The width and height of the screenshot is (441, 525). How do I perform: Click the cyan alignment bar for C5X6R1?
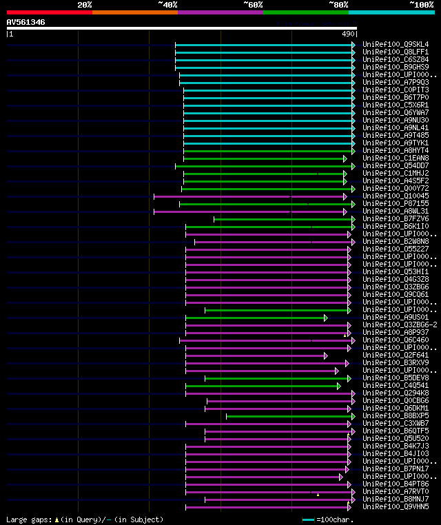pyautogui.click(x=269, y=106)
